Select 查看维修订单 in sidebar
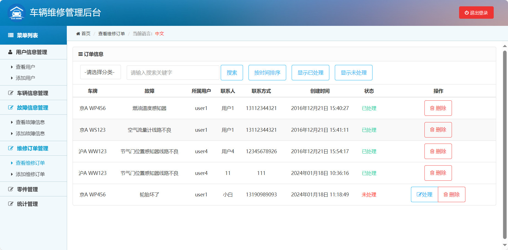The height and width of the screenshot is (250, 508). pos(30,163)
